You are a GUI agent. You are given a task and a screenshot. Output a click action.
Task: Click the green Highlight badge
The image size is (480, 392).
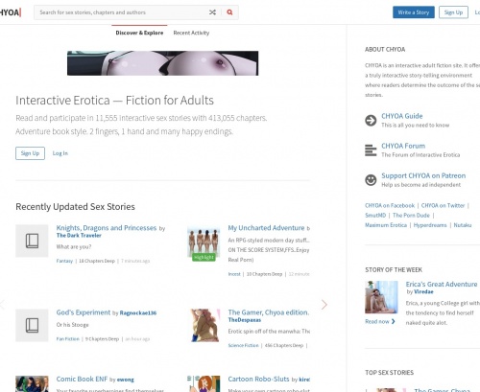pos(204,257)
